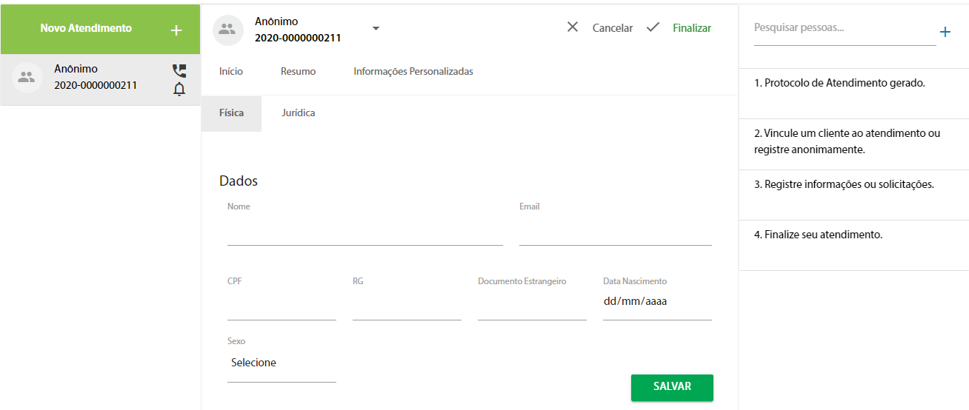Click the bell notification icon in sidebar
This screenshot has width=969, height=410.
point(179,90)
